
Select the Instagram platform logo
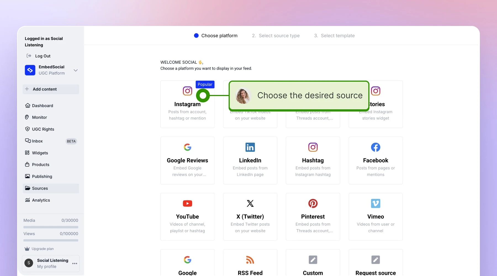(x=187, y=91)
